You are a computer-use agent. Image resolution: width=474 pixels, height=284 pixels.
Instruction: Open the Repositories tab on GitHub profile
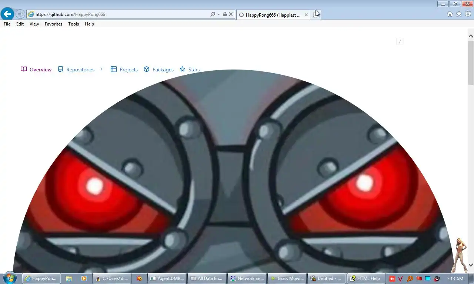click(80, 70)
